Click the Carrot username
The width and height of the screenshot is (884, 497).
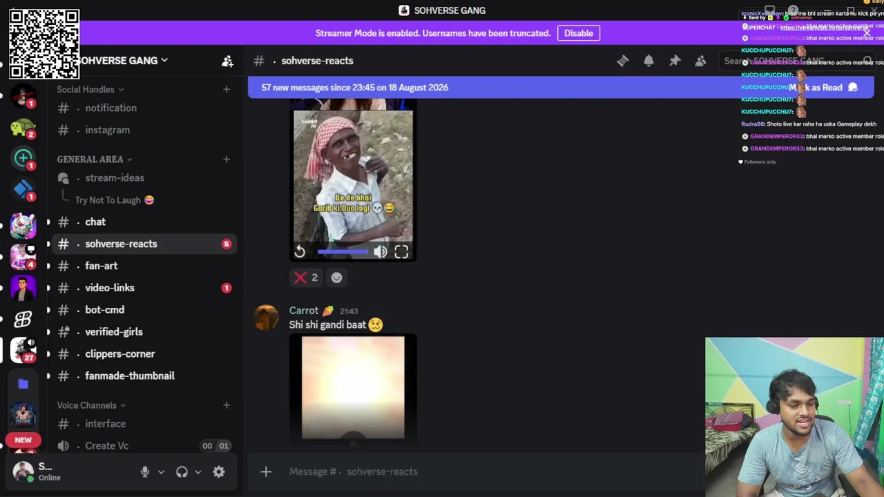[304, 311]
